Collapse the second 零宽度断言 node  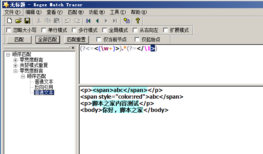tap(15, 71)
